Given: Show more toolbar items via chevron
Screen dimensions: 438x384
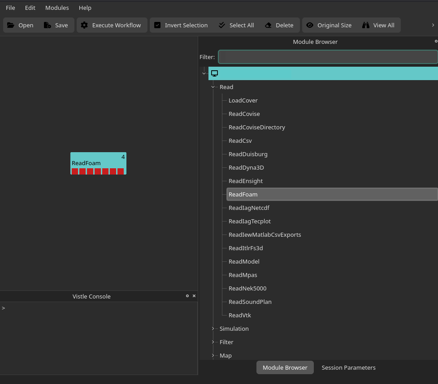Looking at the screenshot, I should pos(433,25).
